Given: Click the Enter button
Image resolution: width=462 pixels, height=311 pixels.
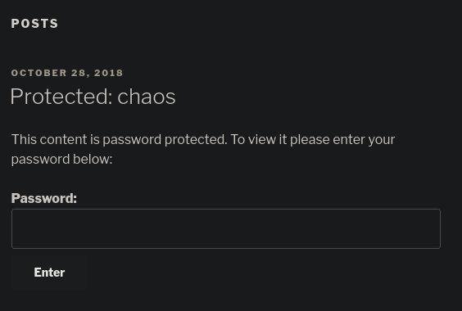Looking at the screenshot, I should tap(49, 273).
